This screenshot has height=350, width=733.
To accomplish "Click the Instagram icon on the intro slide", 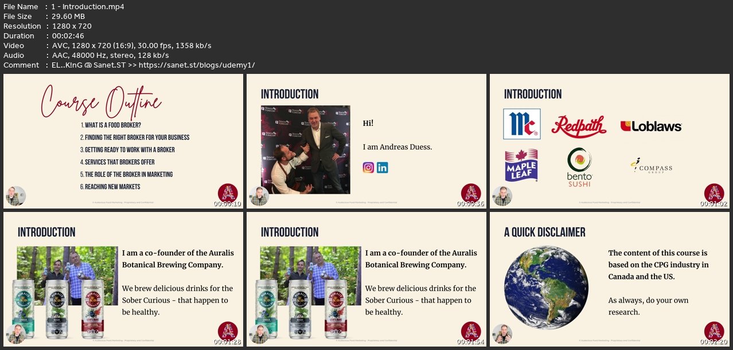I will (x=368, y=167).
